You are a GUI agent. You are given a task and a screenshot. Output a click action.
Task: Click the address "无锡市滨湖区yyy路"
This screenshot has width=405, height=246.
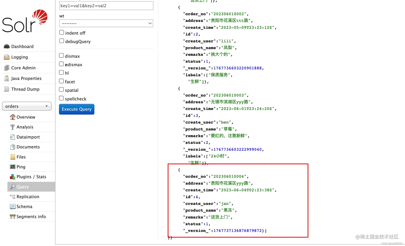coord(230,102)
